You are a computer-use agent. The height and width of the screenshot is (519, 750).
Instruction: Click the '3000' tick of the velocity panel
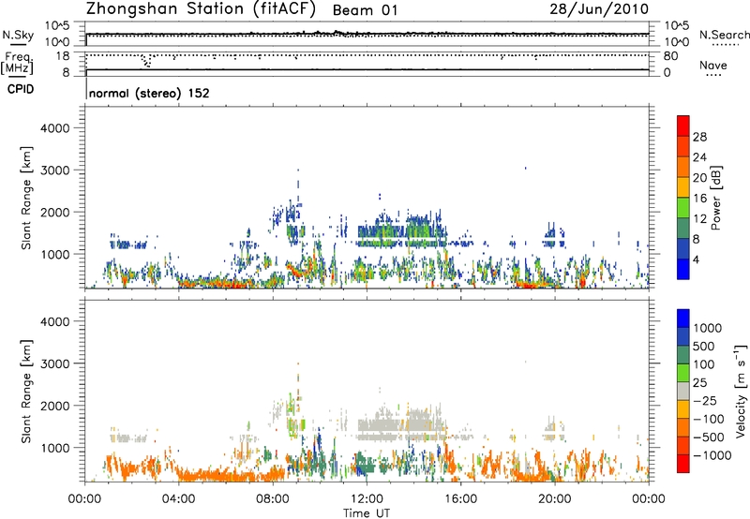pos(55,363)
